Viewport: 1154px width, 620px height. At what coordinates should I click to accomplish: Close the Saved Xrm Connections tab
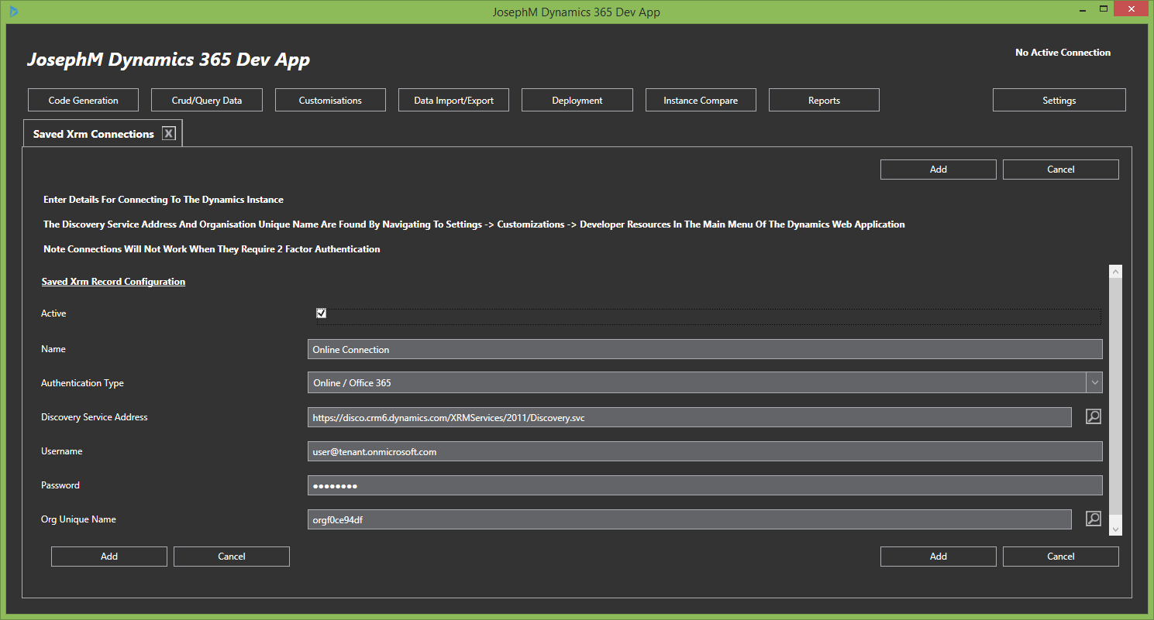(169, 134)
